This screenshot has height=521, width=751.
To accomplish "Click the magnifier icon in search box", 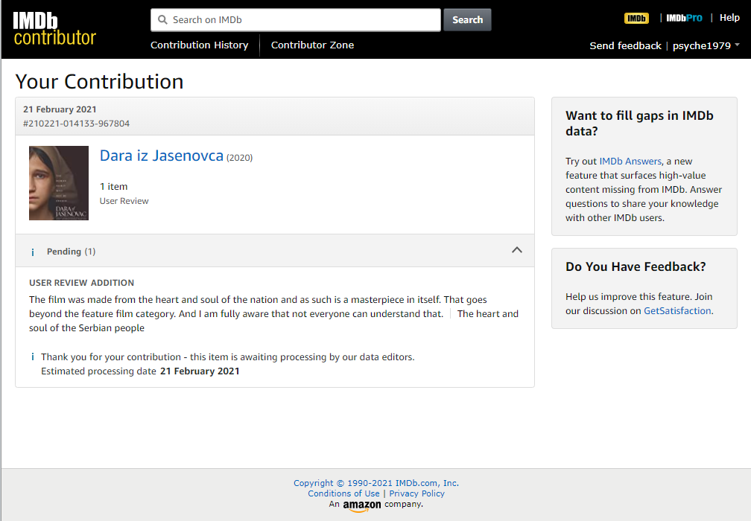I will tap(163, 19).
